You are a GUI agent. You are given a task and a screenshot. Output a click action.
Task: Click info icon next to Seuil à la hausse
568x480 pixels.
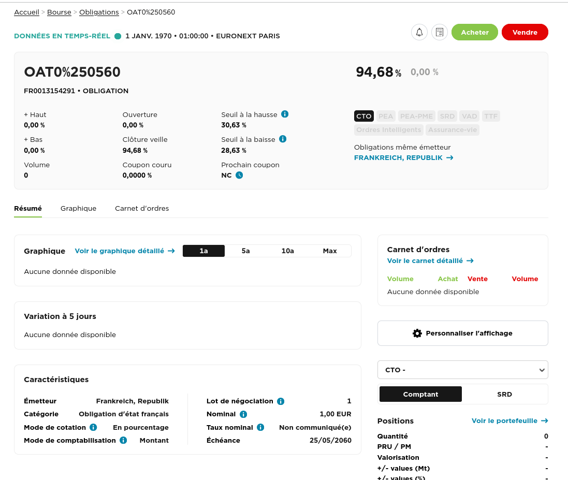coord(285,114)
